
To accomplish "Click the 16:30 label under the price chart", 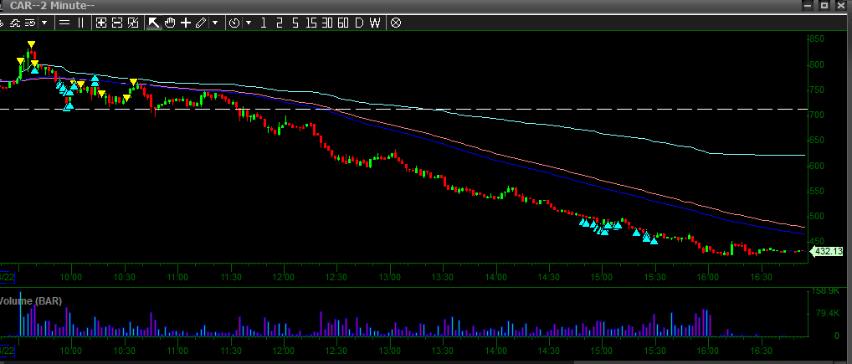I will coord(761,277).
